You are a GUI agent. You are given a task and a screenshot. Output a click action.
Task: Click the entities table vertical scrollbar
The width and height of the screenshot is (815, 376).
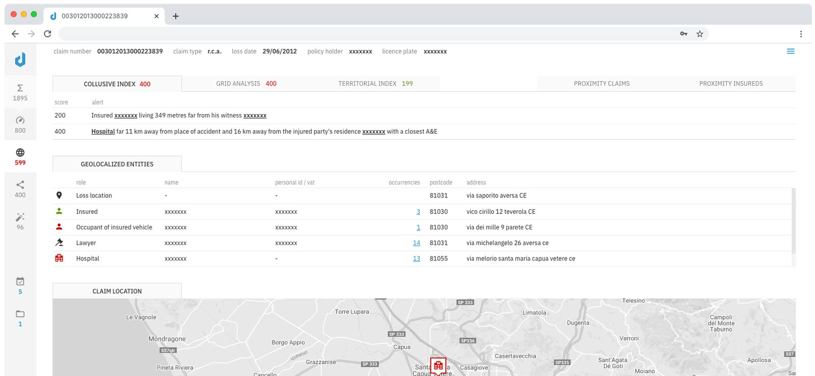coord(793,221)
